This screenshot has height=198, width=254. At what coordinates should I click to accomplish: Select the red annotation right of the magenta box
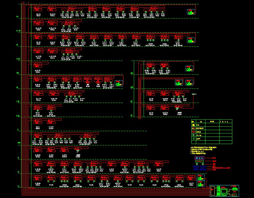[214, 158]
